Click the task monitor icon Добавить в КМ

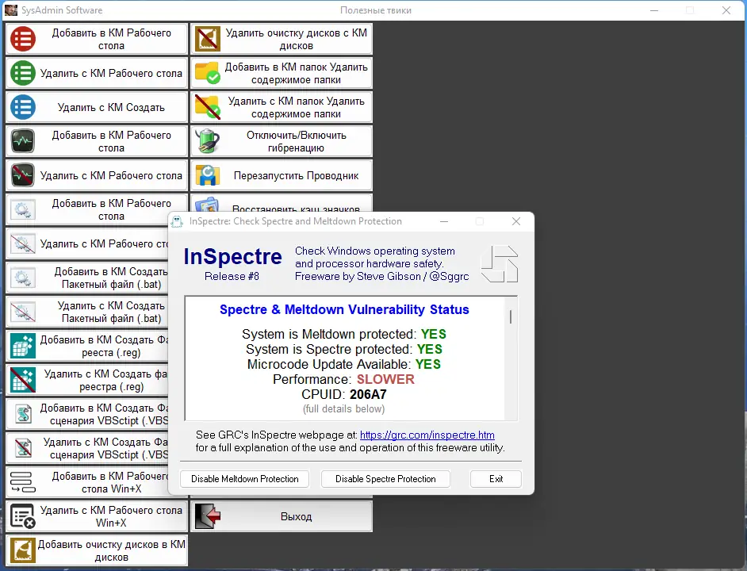[x=23, y=141]
